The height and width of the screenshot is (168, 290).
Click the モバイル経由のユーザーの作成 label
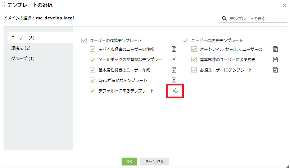pos(126,49)
